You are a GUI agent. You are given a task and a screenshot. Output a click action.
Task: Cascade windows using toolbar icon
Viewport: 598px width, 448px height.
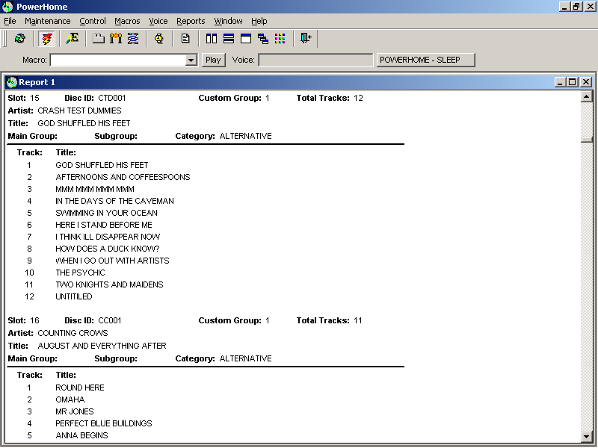(263, 39)
